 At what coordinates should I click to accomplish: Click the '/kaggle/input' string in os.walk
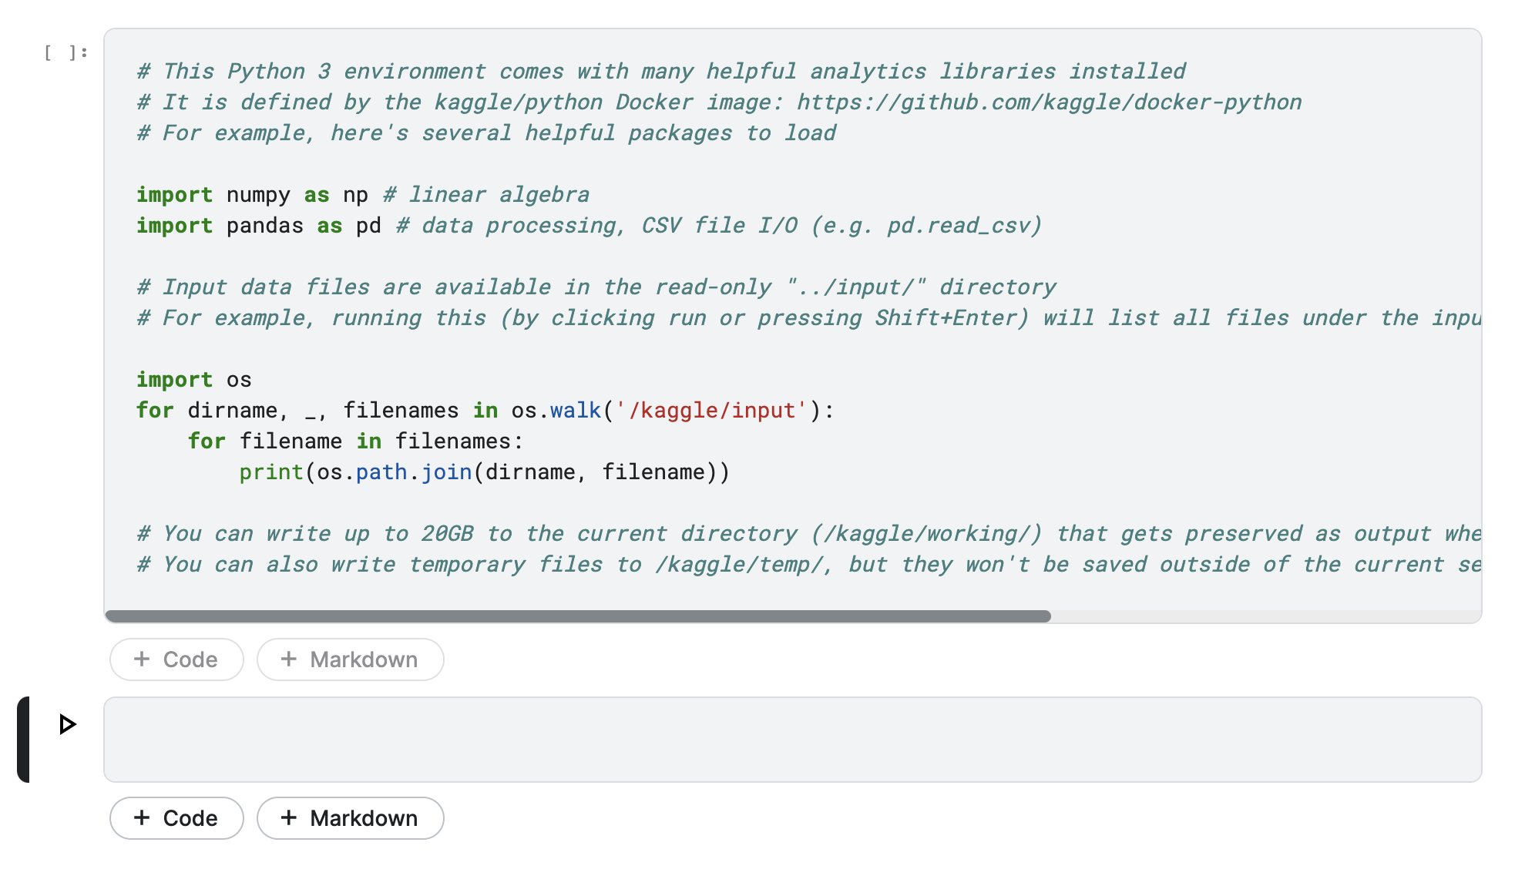[710, 411]
